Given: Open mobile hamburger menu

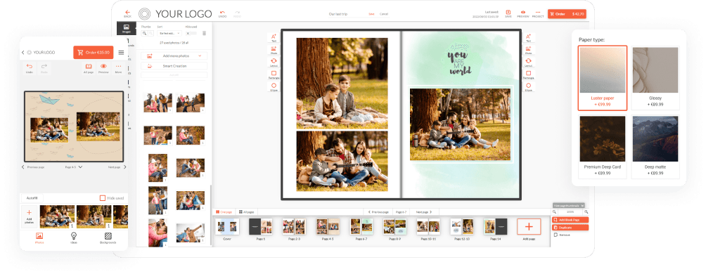Looking at the screenshot, I should [x=121, y=53].
